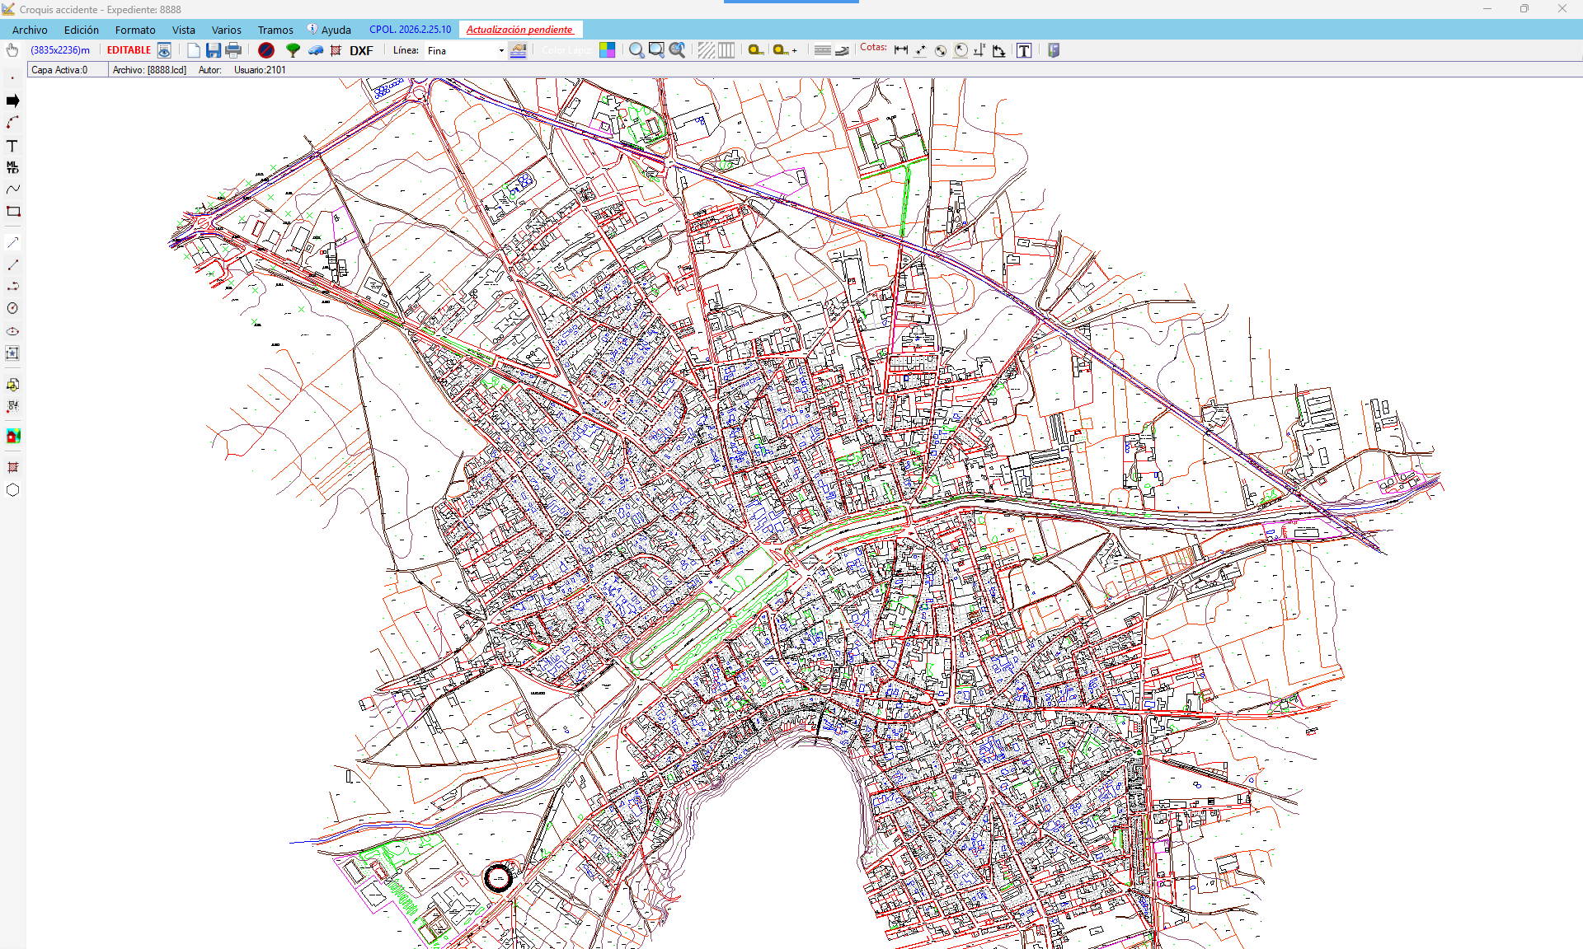Click the no-parking traffic sign icon

(x=265, y=50)
